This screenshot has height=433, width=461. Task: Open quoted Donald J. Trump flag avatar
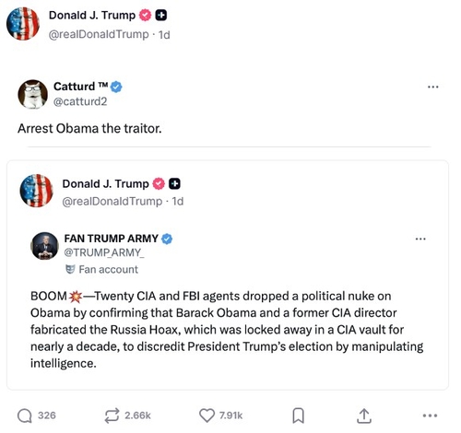[36, 191]
